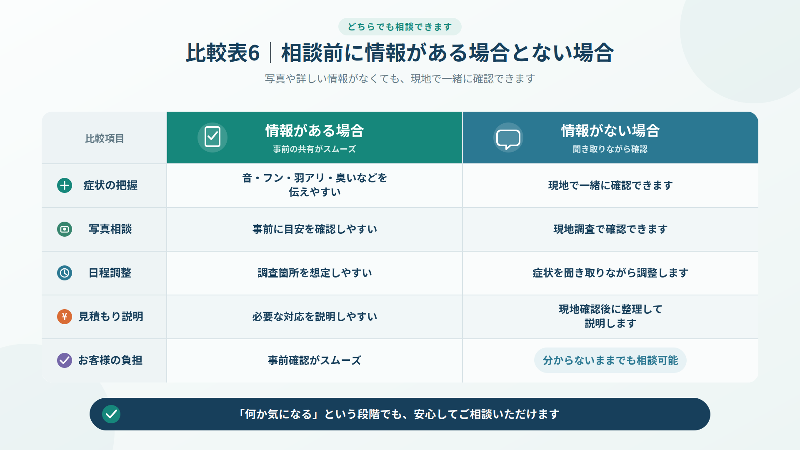Click the camera icon beside 写真相談
The width and height of the screenshot is (800, 450).
(x=65, y=229)
